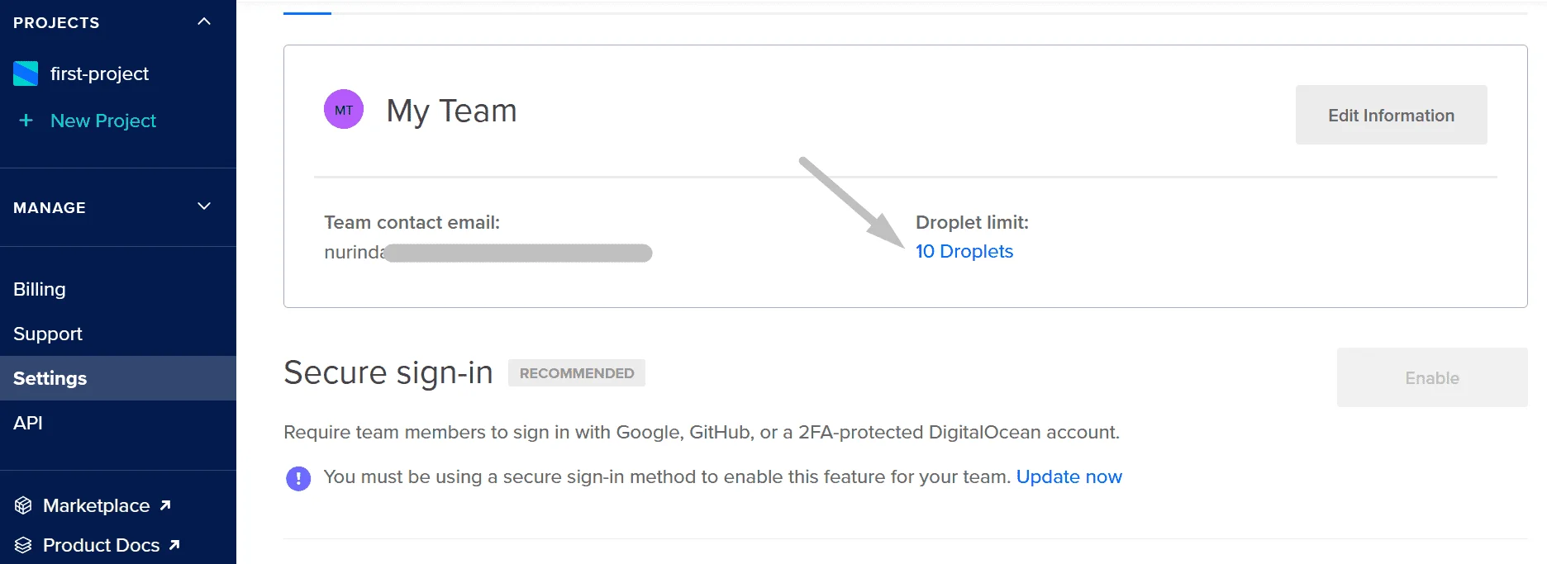The height and width of the screenshot is (564, 1547).
Task: Open the MANAGE section header
Action: 118,207
